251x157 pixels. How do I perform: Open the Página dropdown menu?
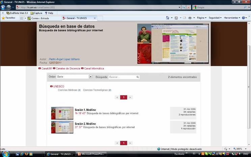(202, 18)
